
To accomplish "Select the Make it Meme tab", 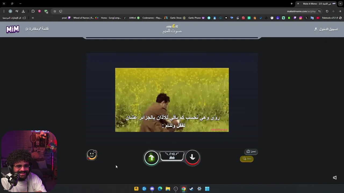I will pos(316,3).
